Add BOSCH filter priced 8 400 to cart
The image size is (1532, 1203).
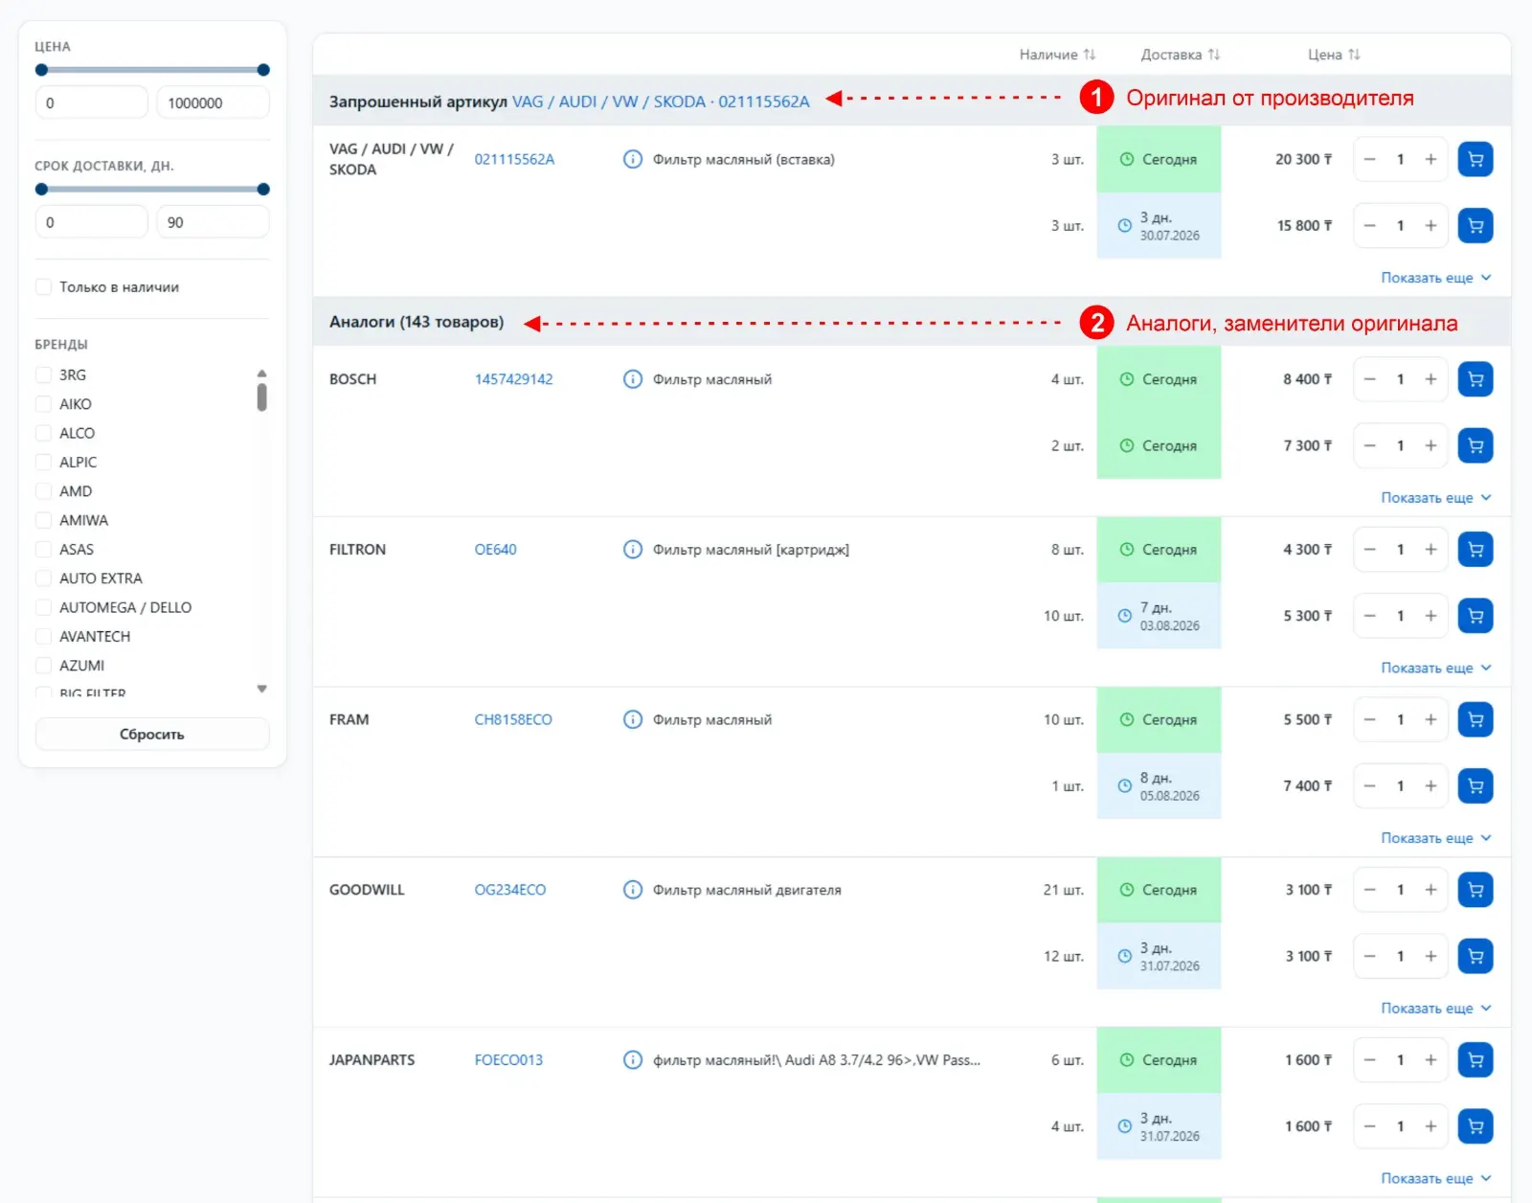point(1476,379)
